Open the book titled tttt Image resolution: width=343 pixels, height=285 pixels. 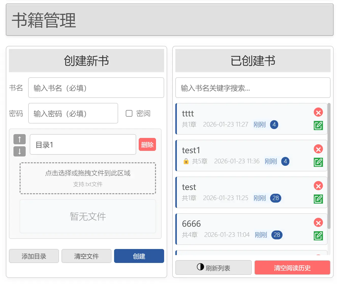(x=188, y=114)
